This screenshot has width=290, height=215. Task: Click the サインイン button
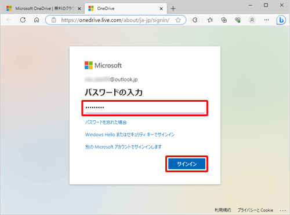coord(187,164)
